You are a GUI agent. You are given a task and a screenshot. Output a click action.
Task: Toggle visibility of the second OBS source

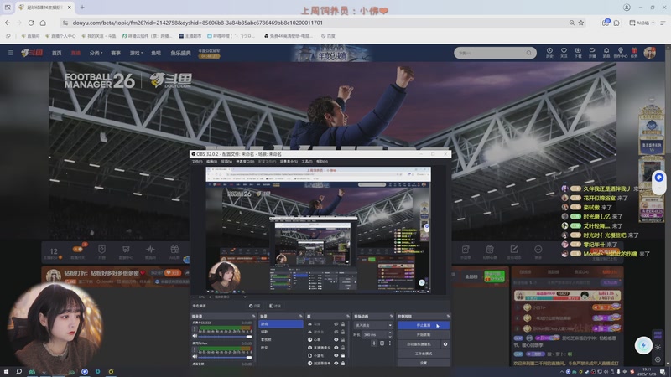pyautogui.click(x=336, y=332)
